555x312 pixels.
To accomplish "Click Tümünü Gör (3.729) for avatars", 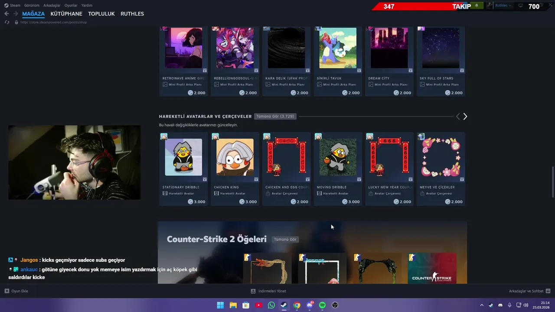I will coord(275,116).
